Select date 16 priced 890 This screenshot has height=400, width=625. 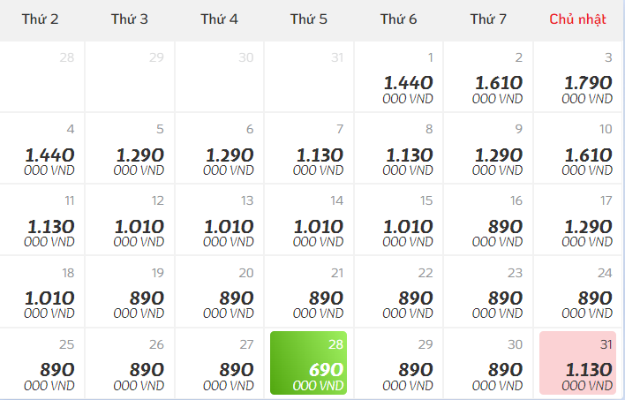point(488,220)
